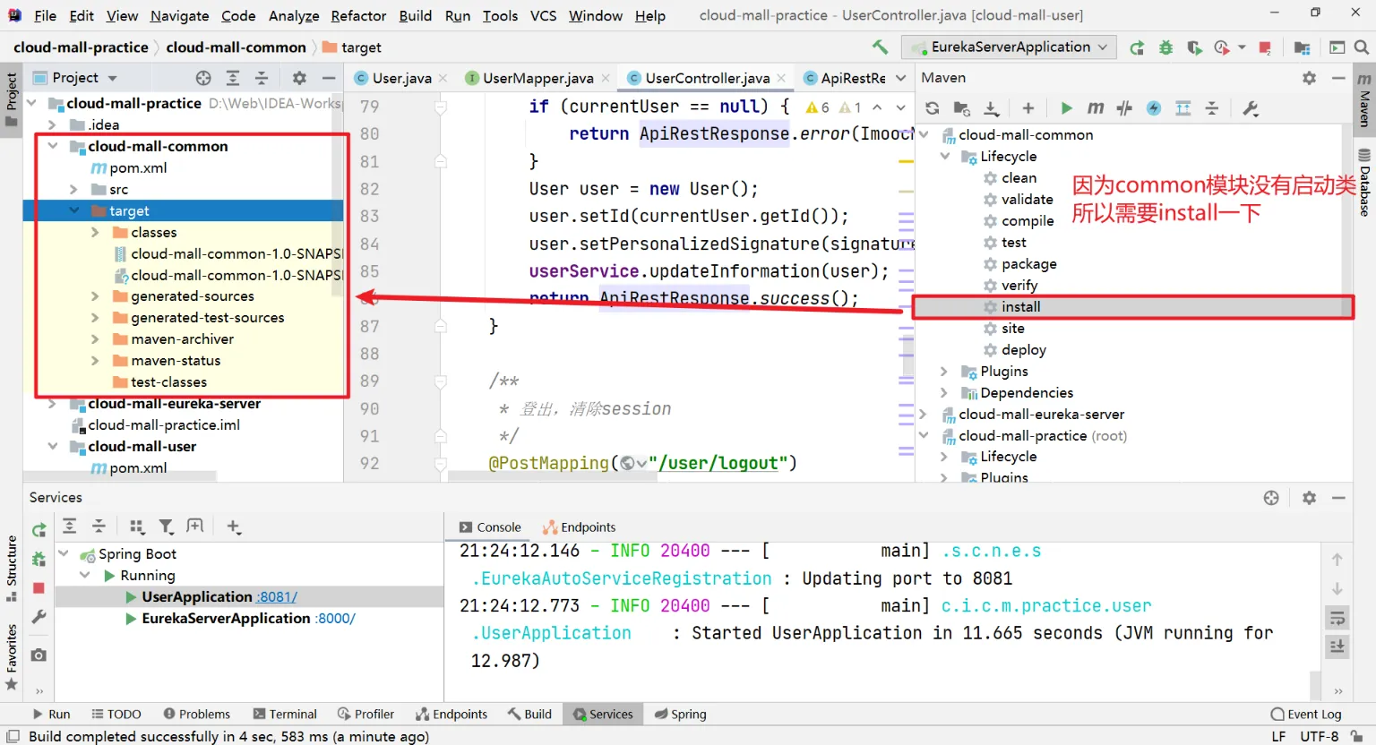Toggle soft-wrap in the console output
Image resolution: width=1376 pixels, height=745 pixels.
[1337, 618]
